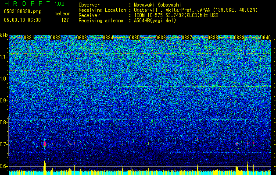Click the bright magenta meteor echo before 0632
276x175 pixels.
[44, 144]
